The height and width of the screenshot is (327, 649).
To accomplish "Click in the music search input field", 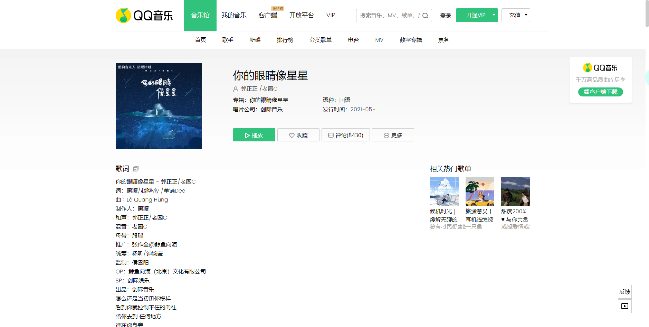I will pyautogui.click(x=389, y=16).
